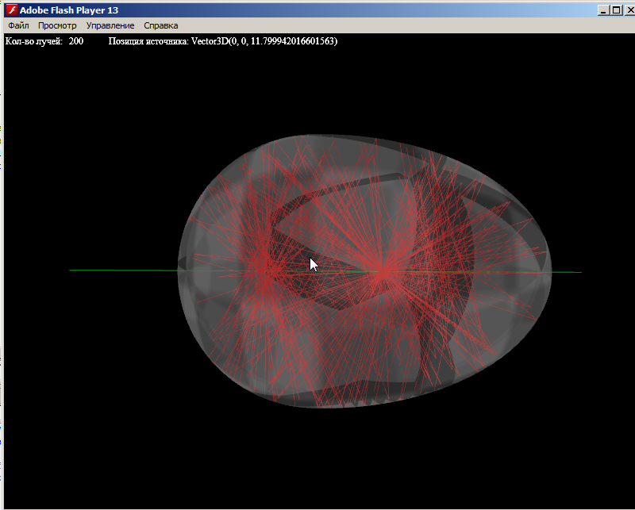635x510 pixels.
Task: Click the right red ray convergence point
Action: (x=383, y=272)
